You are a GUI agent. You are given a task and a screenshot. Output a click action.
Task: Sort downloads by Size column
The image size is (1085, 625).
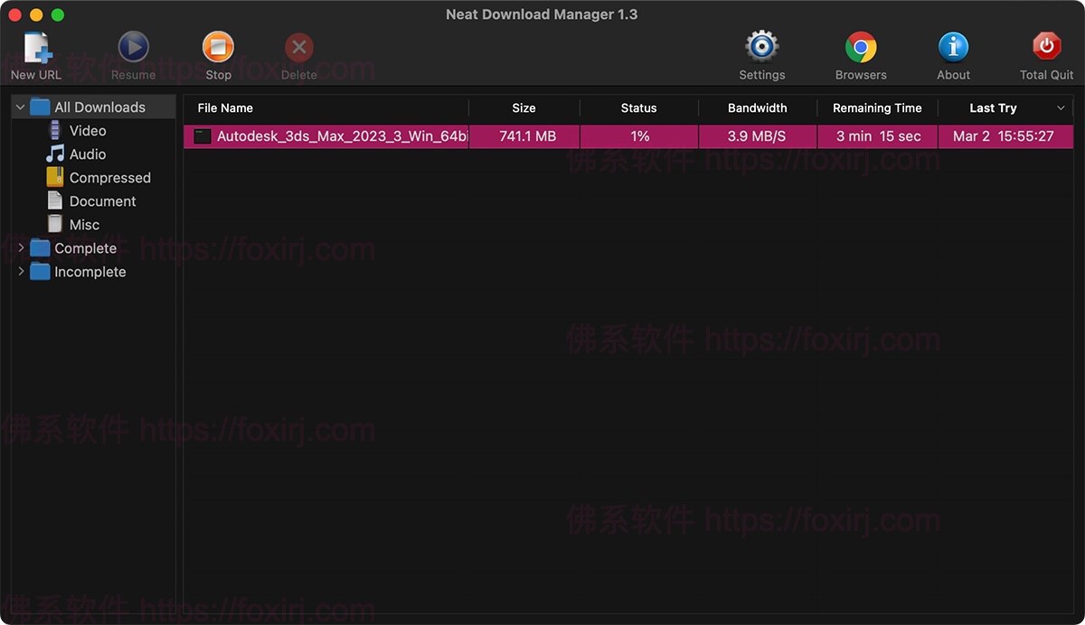(x=523, y=107)
